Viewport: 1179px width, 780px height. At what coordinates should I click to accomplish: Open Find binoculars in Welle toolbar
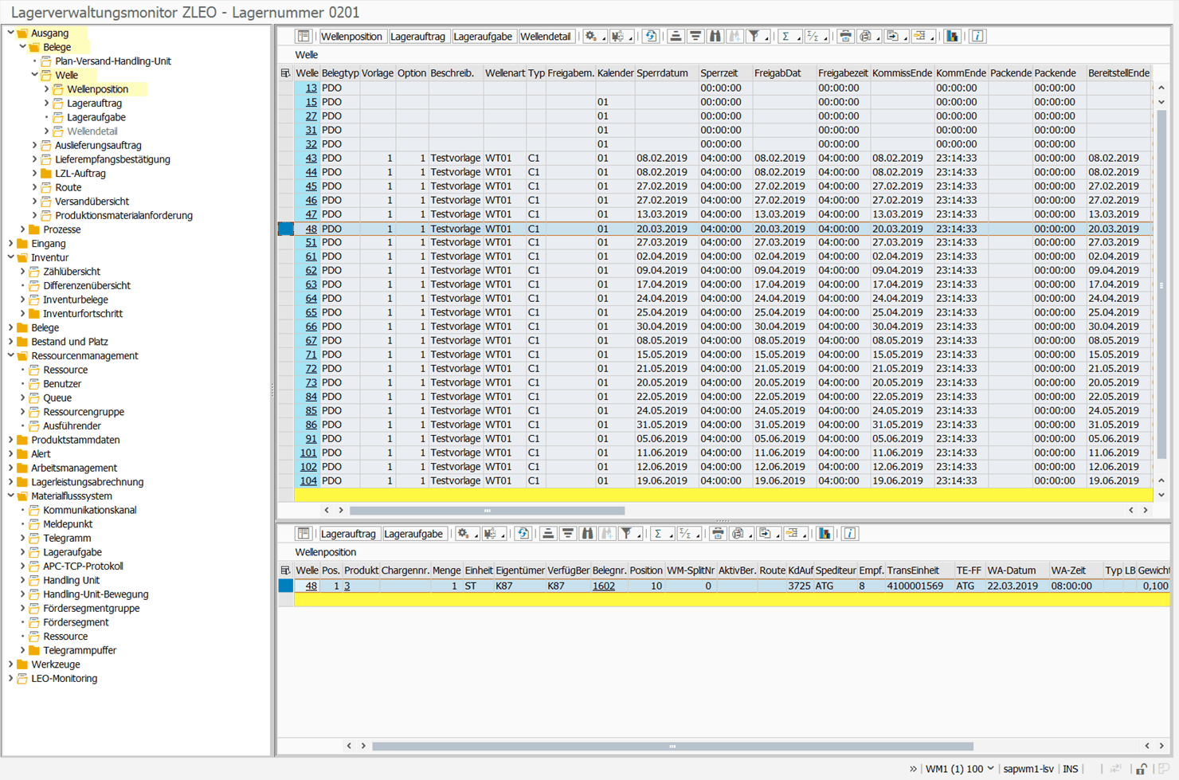coord(715,36)
